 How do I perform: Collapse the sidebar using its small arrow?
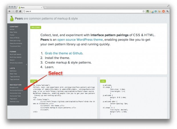pyautogui.click(x=27, y=64)
